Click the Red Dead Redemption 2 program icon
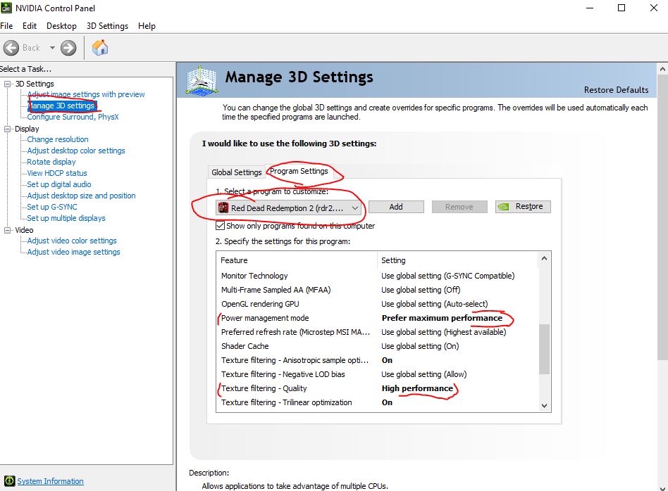 (223, 208)
